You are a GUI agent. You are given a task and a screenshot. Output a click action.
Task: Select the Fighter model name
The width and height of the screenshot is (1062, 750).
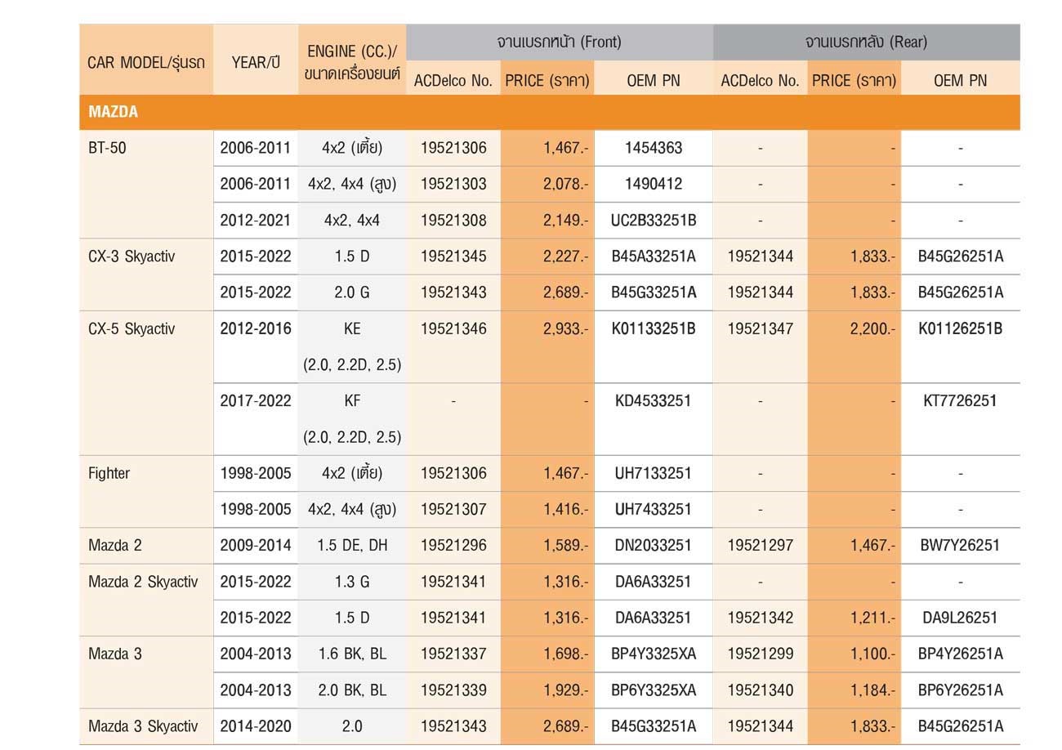[x=109, y=473]
